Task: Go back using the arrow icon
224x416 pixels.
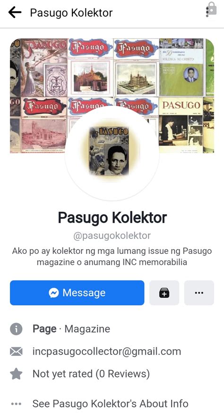Action: (x=15, y=12)
